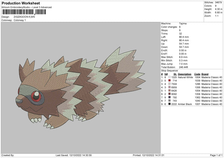Viewport: 224px width, 158px height.
Task: Click the design name ZIGZAGOON 6,8IN
Action: (24, 17)
